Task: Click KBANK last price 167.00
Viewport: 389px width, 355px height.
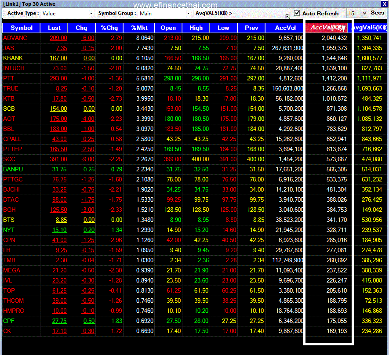Action: point(58,58)
